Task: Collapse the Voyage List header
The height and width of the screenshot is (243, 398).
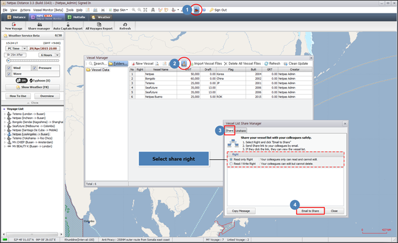Action: (x=4, y=109)
